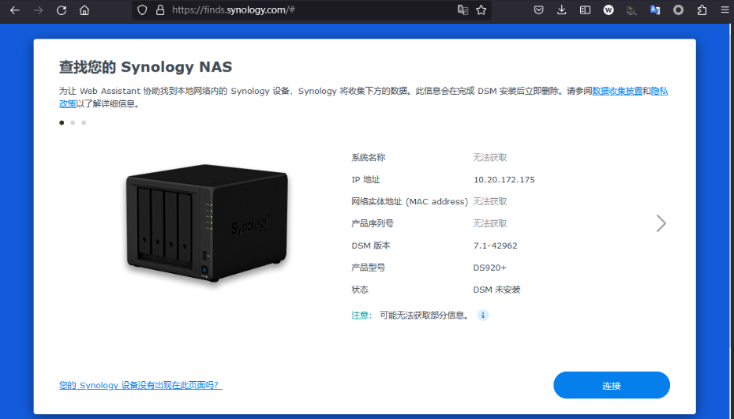Image resolution: width=734 pixels, height=419 pixels.
Task: View site security via padlock icon
Action: [160, 10]
